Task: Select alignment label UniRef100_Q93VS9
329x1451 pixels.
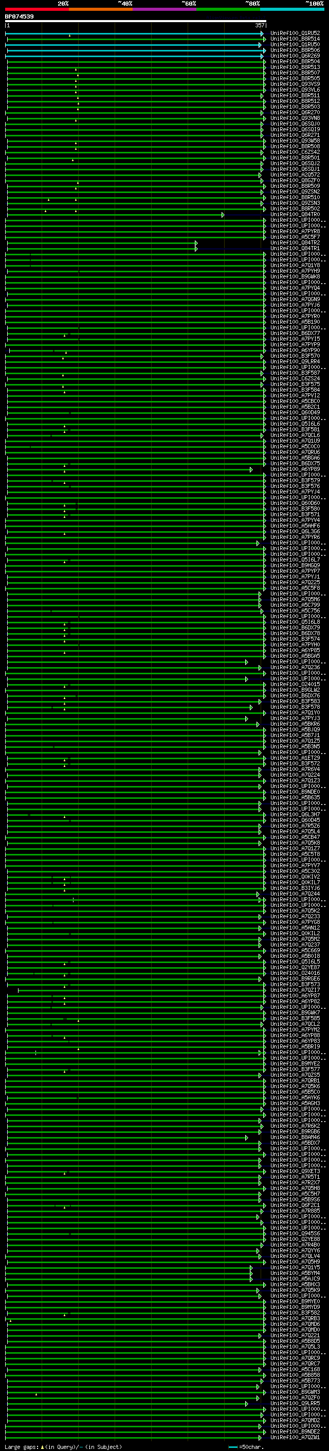Action: point(295,84)
